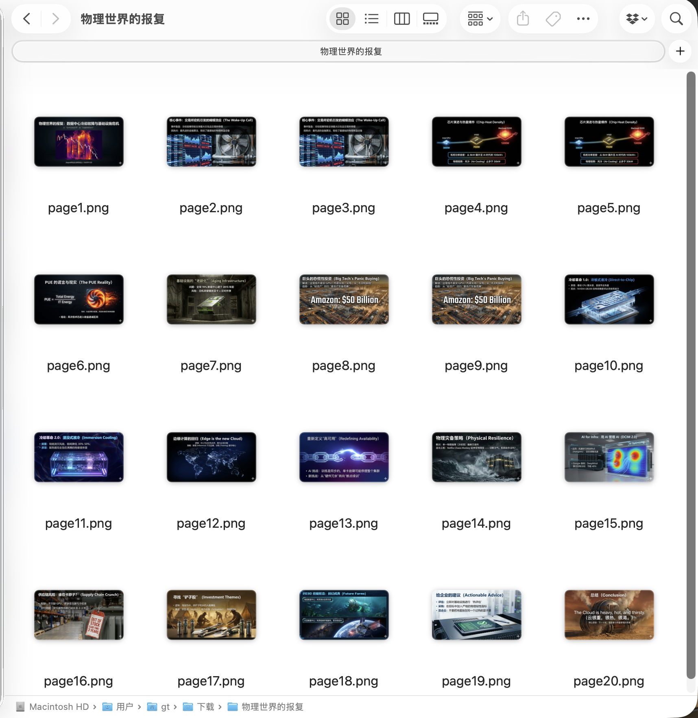Click the Share toolbar icon
698x718 pixels.
[523, 19]
